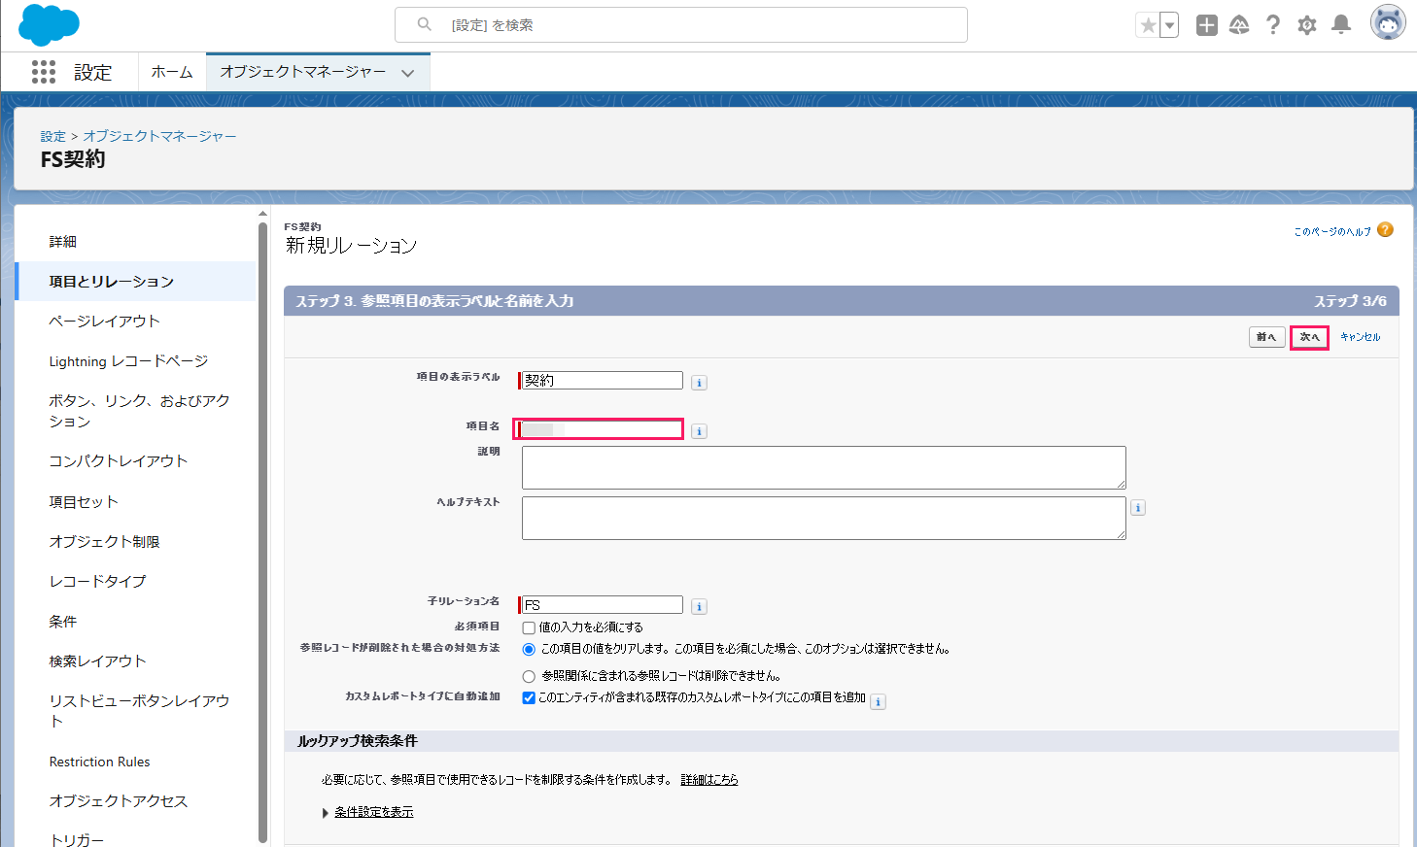Image resolution: width=1417 pixels, height=847 pixels.
Task: Select 参照レコードは削除できません radio option
Action: pos(529,676)
